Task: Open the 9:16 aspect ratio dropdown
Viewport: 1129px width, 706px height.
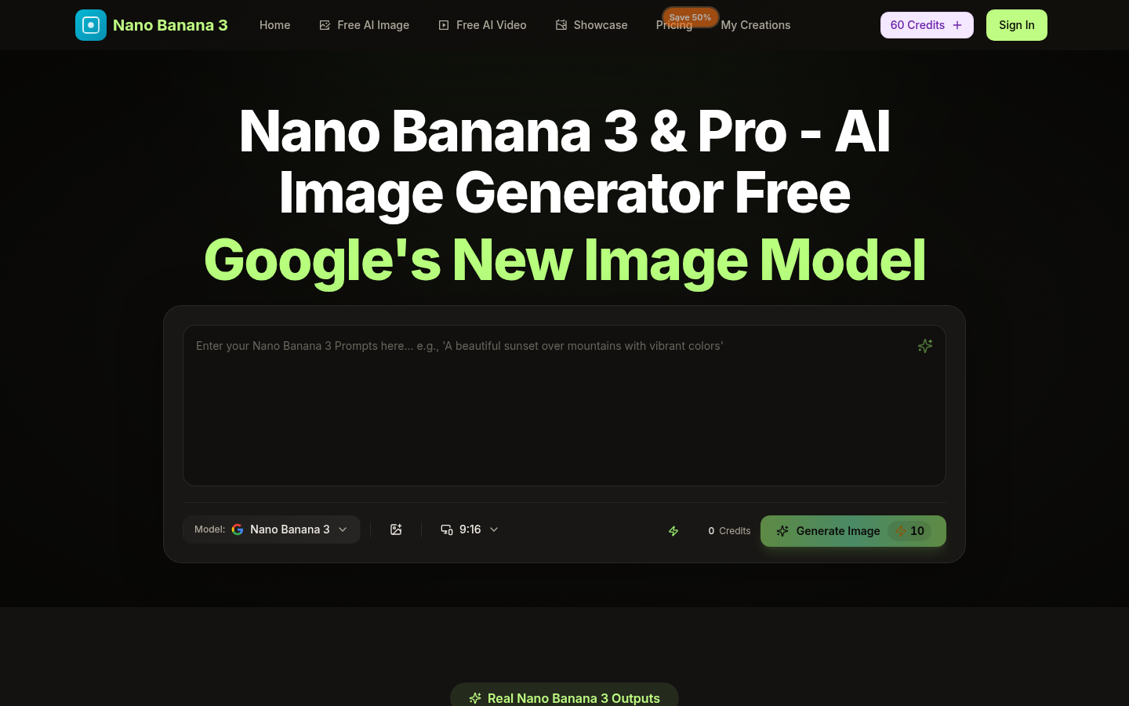Action: click(x=470, y=529)
